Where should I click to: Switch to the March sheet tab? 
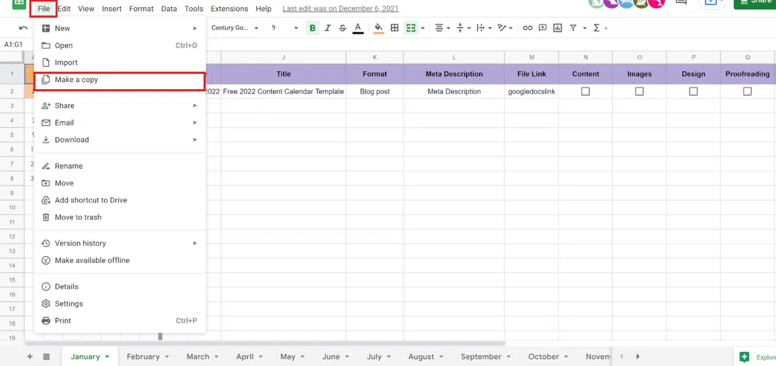tap(198, 356)
